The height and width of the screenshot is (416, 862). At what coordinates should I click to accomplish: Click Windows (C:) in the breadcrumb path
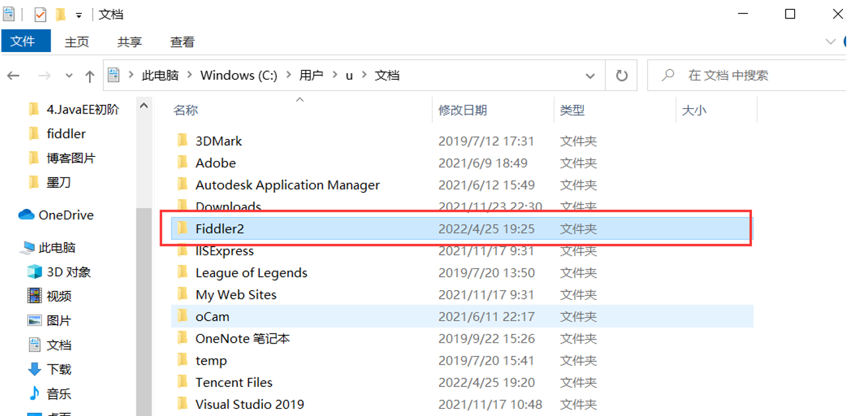(238, 74)
